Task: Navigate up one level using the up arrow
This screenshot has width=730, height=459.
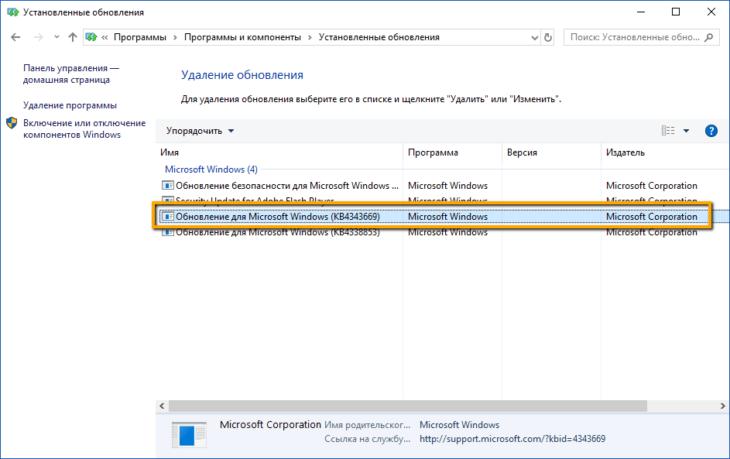Action: (x=71, y=36)
